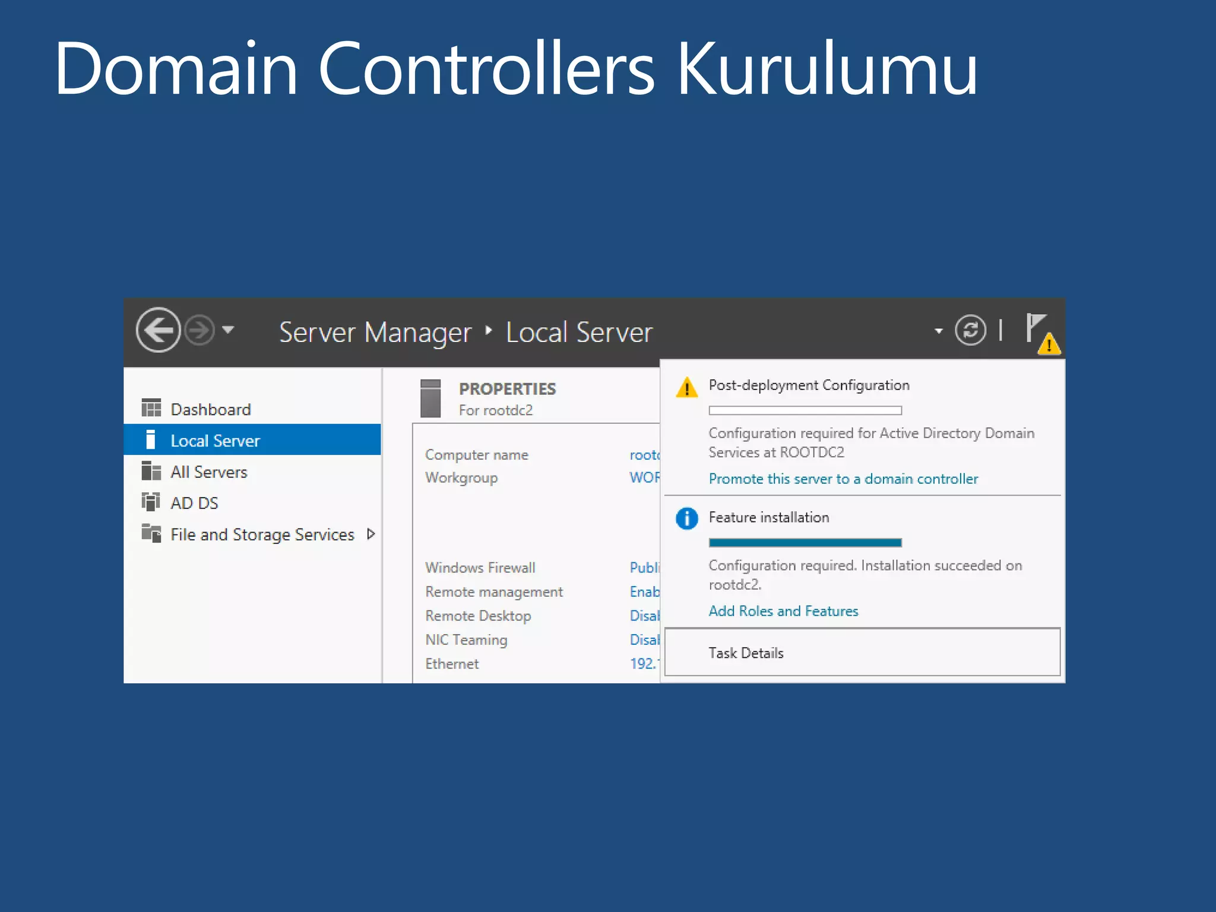Click the Feature installation progress bar
The image size is (1216, 912).
point(805,542)
